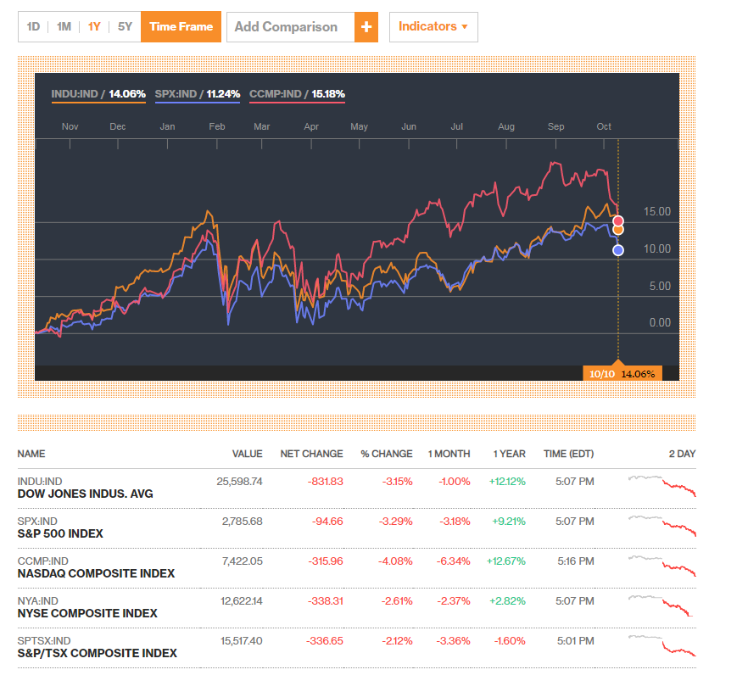
Task: Click the orange INDU data point marker
Action: pos(617,230)
